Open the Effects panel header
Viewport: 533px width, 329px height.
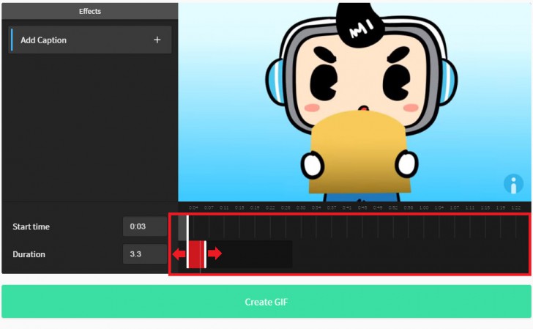90,11
